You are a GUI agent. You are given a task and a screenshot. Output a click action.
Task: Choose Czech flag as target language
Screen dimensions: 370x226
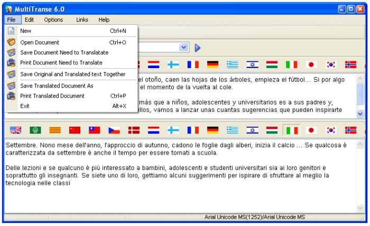pyautogui.click(x=114, y=130)
